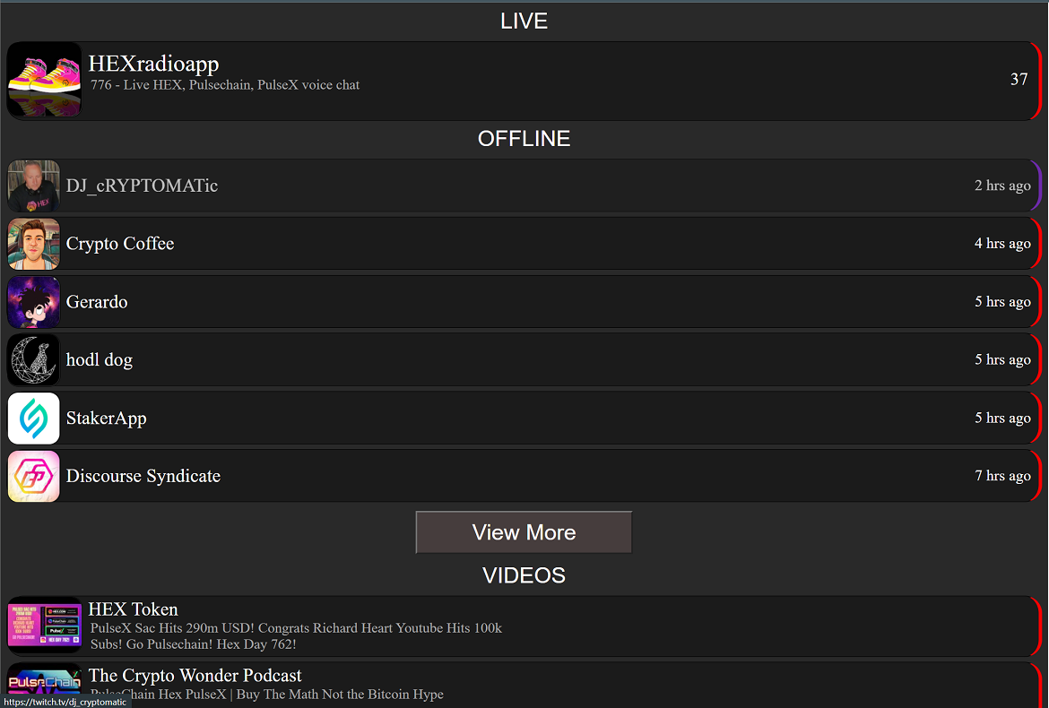Image resolution: width=1049 pixels, height=708 pixels.
Task: Click '776 - Live HEX, Pulsechain' stream description
Action: [x=225, y=85]
